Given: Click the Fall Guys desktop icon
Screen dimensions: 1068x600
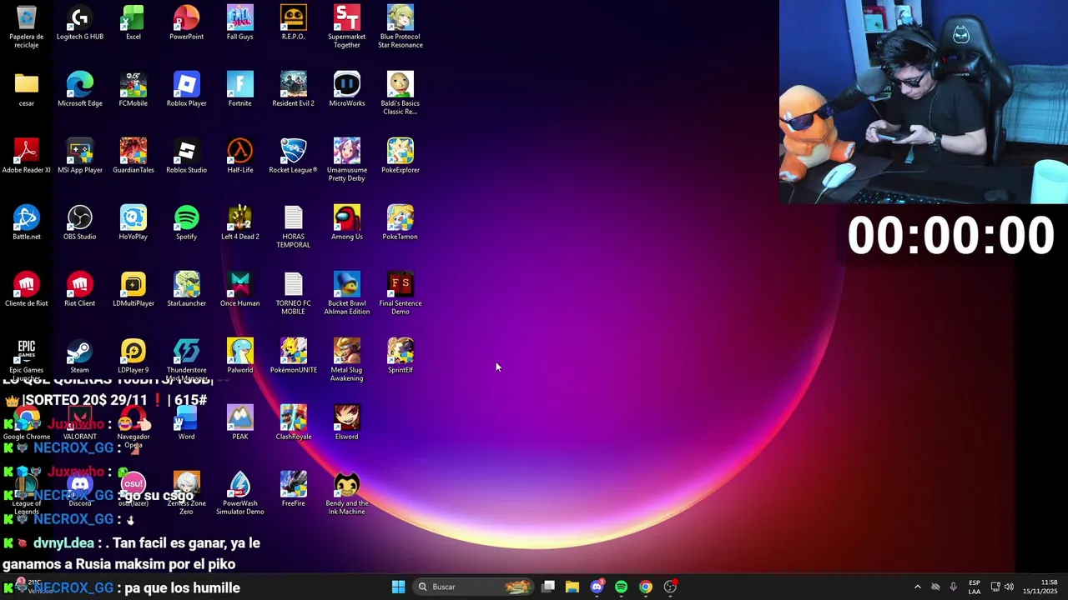Looking at the screenshot, I should click(240, 22).
